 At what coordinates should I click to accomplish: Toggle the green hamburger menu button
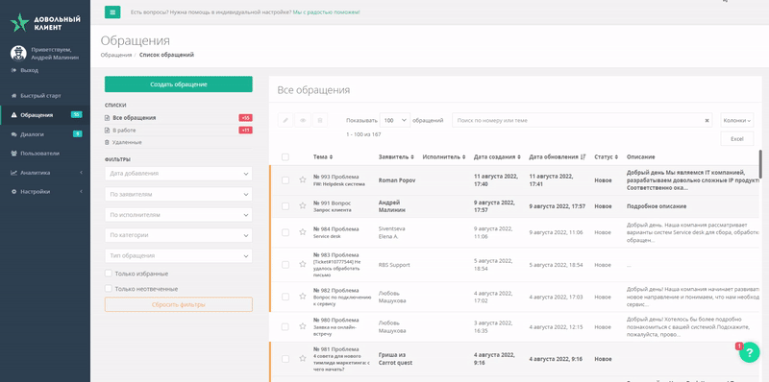[x=112, y=12]
